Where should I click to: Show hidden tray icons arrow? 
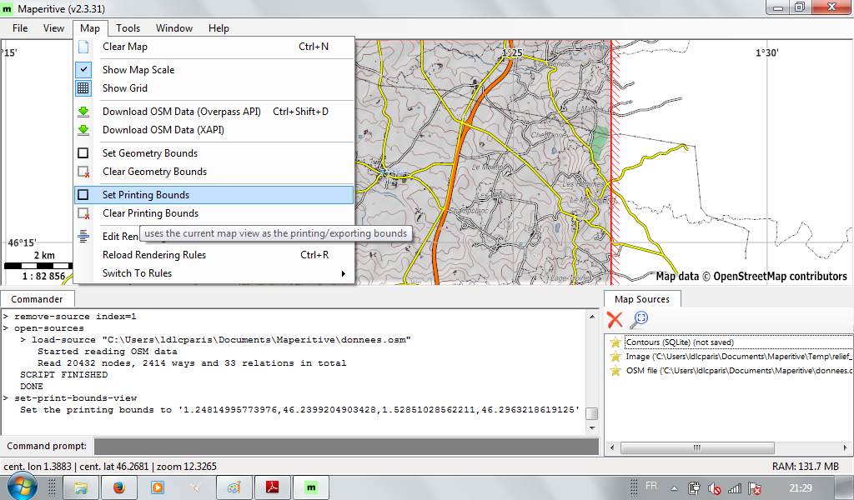[x=674, y=488]
